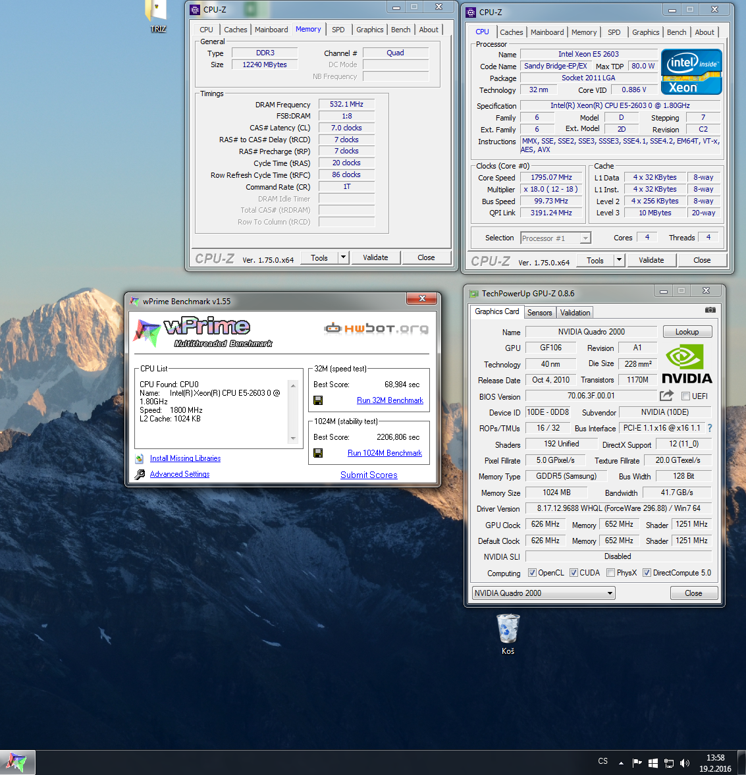Screen dimensions: 746x775
Task: Save the 1024M score floppy icon
Action: click(318, 453)
